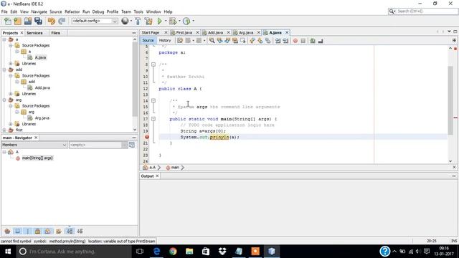Click the New Project toolbar icon
Viewport: 459px width, 258px height.
pyautogui.click(x=17, y=21)
